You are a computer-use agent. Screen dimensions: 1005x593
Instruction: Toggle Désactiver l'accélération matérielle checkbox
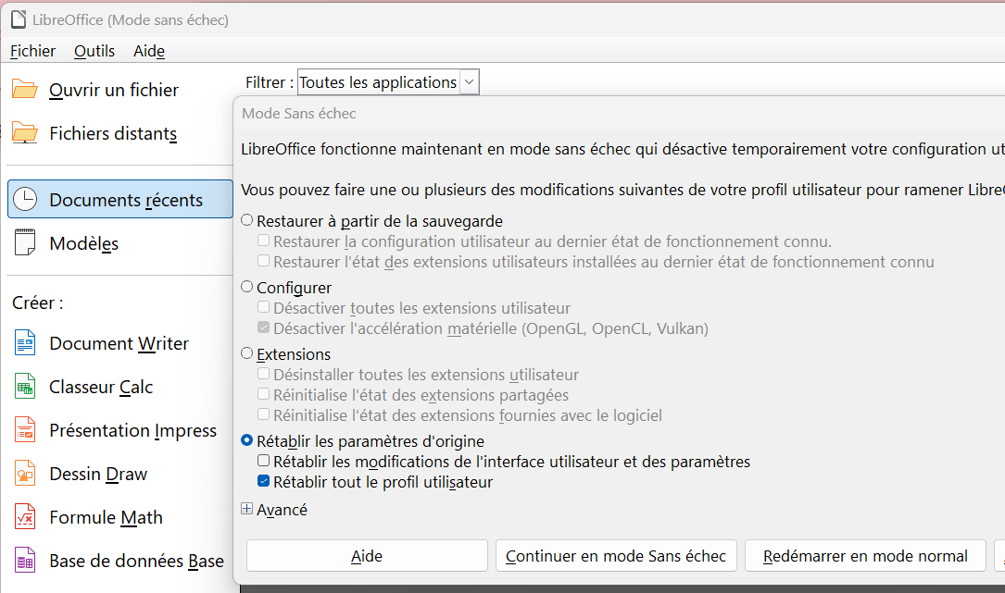tap(263, 327)
